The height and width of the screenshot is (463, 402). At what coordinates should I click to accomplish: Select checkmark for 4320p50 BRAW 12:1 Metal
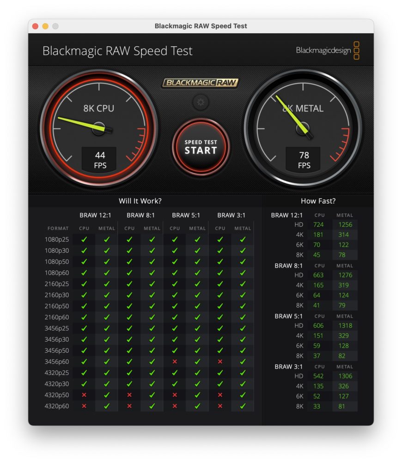tap(107, 395)
